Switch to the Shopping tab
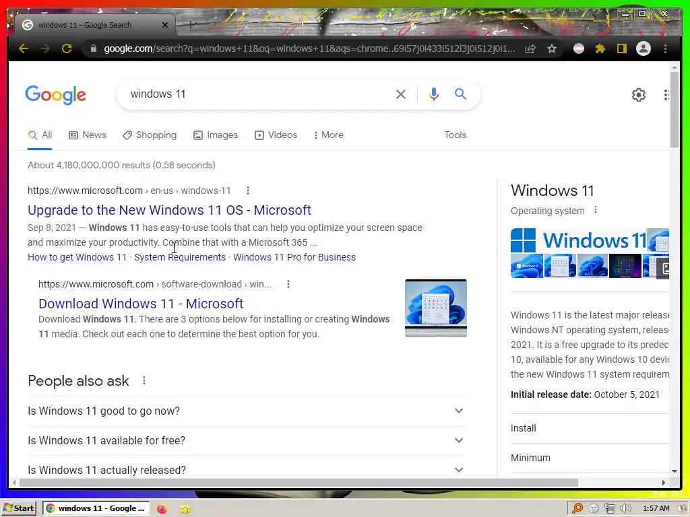The width and height of the screenshot is (690, 517). (x=150, y=135)
